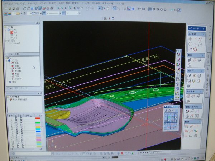Select the horizontal dimension tool in 製図 panel
Image resolution: width=215 pixels, height=161 pixels.
[196, 126]
